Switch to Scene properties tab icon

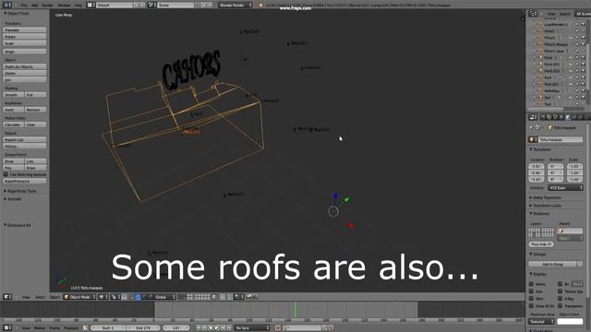coord(555,117)
